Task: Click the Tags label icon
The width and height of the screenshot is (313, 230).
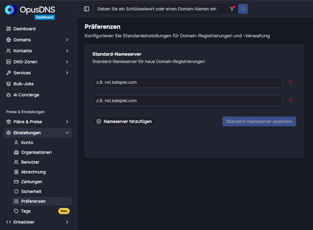Action: (16, 211)
